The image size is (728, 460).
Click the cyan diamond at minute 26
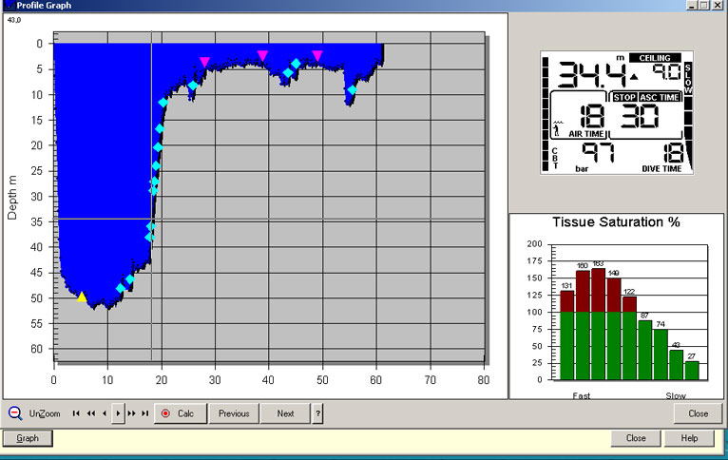(193, 86)
